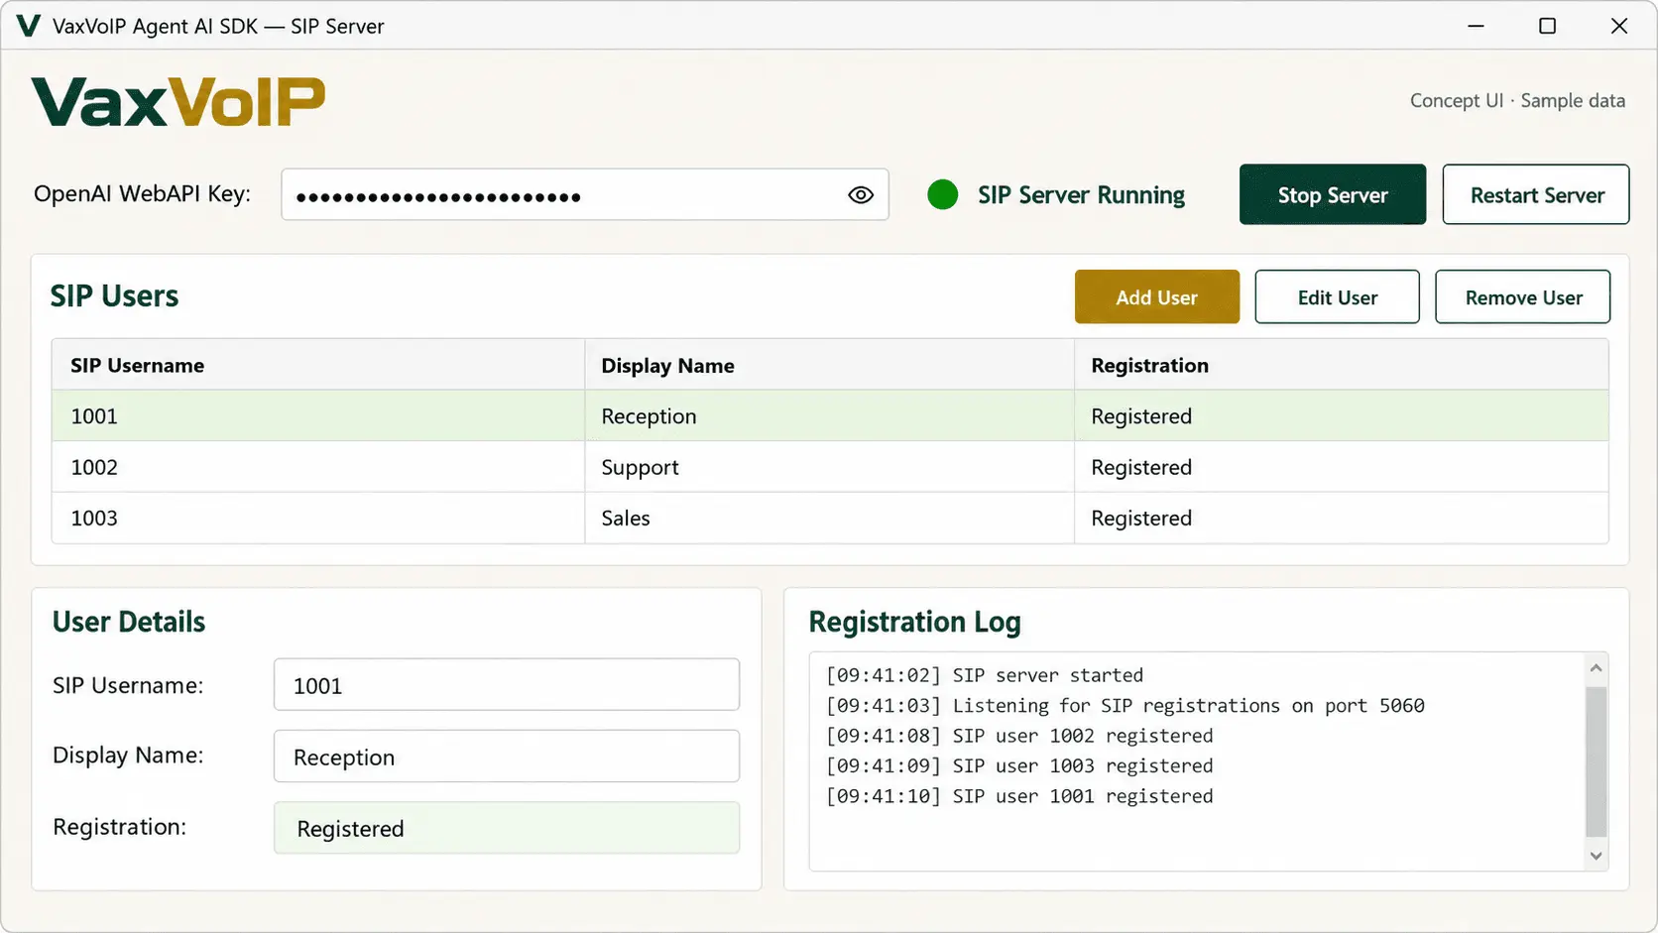1658x933 pixels.
Task: Click the VaxVoIP title bar app icon
Action: [x=29, y=26]
